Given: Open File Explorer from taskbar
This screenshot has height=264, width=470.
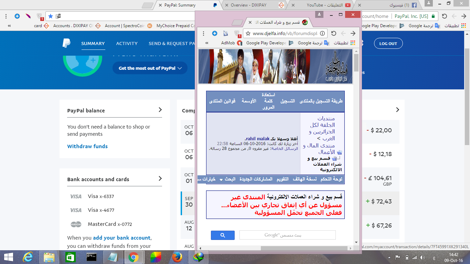Looking at the screenshot, I should coord(49,257).
